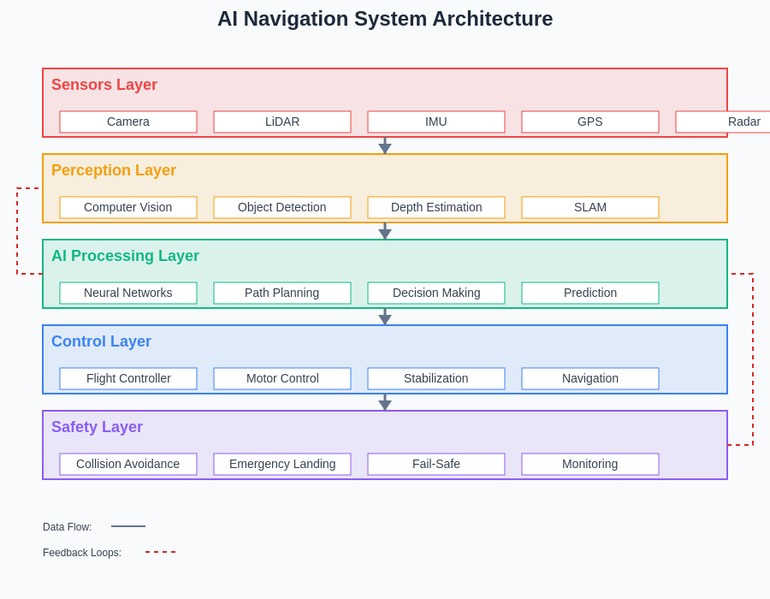This screenshot has width=770, height=599.
Task: Click the Prediction component box
Action: (590, 293)
